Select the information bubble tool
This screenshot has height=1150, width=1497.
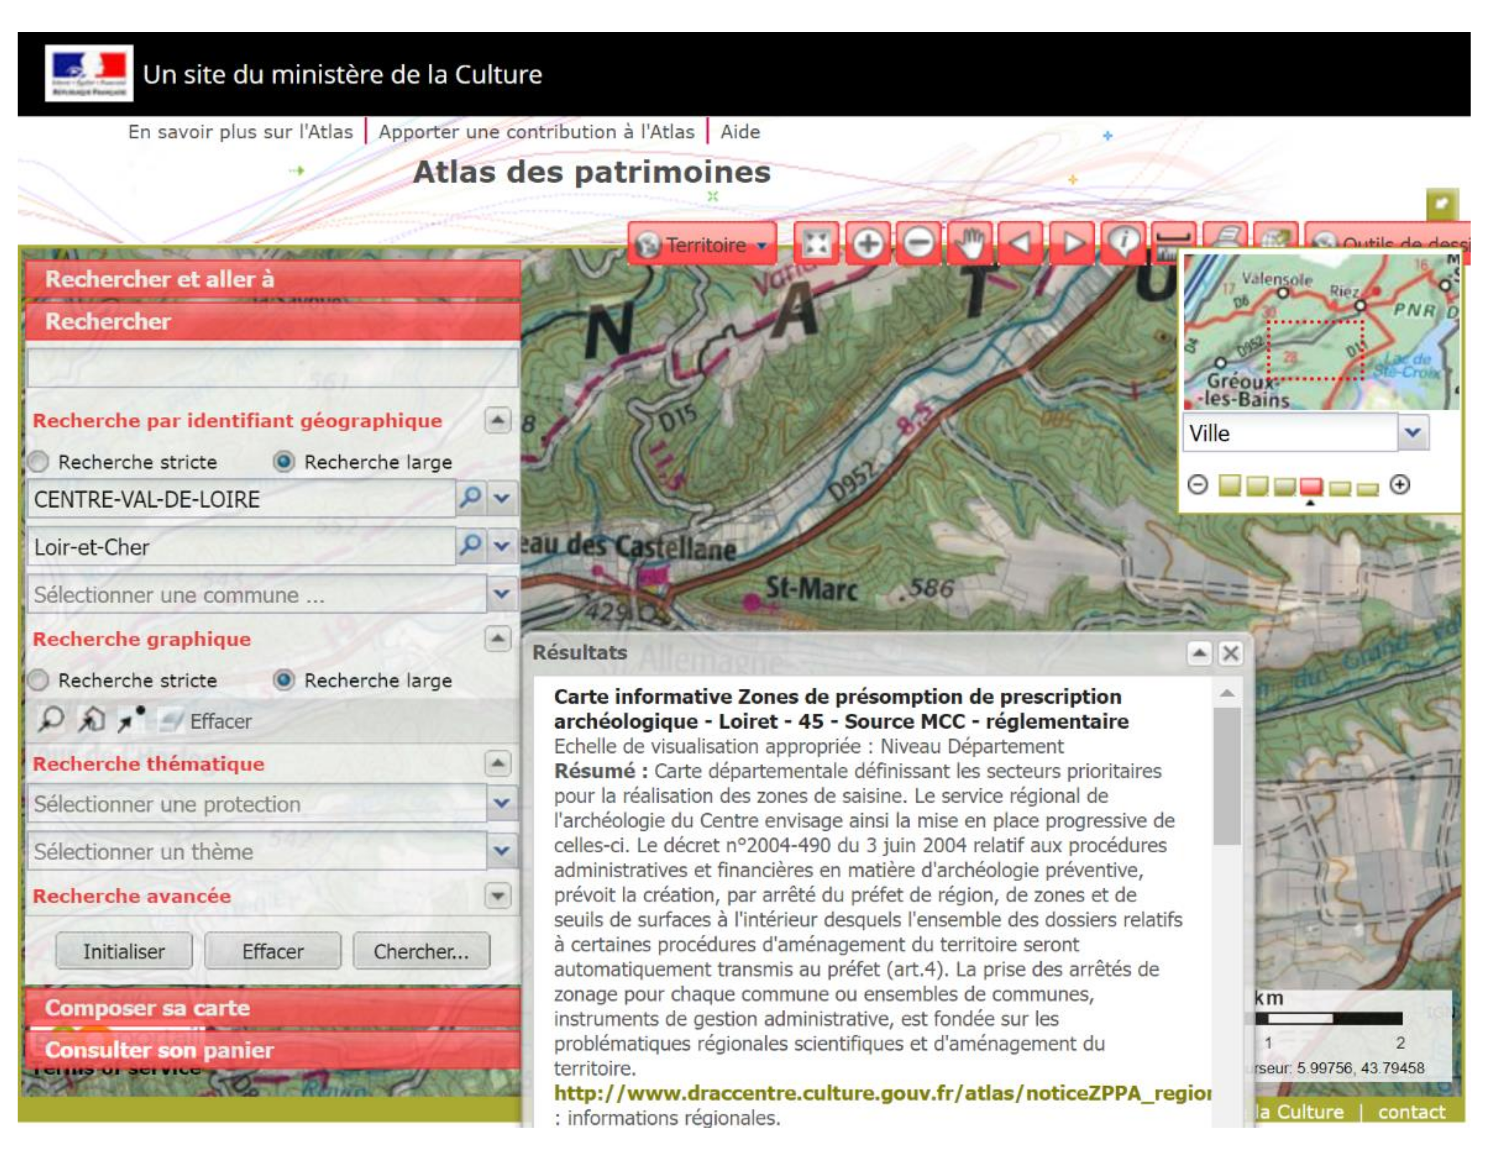point(1123,242)
